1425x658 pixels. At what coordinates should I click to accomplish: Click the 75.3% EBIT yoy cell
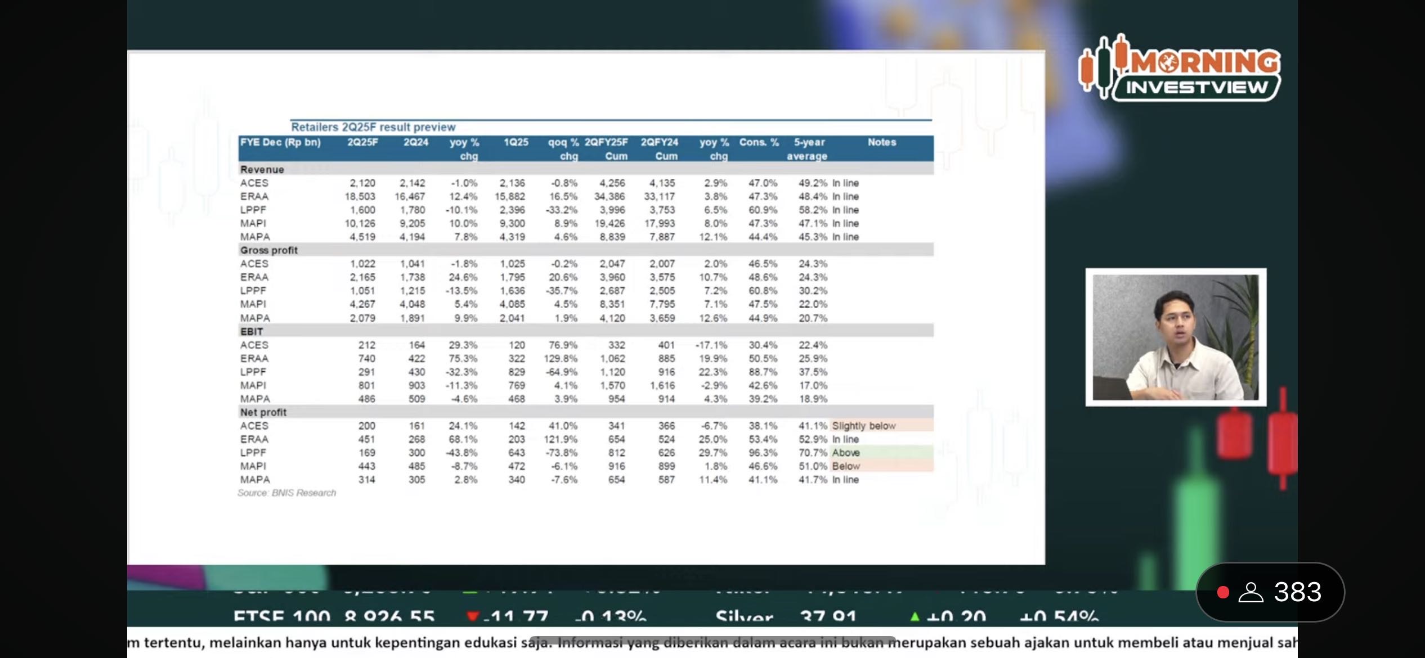point(463,358)
